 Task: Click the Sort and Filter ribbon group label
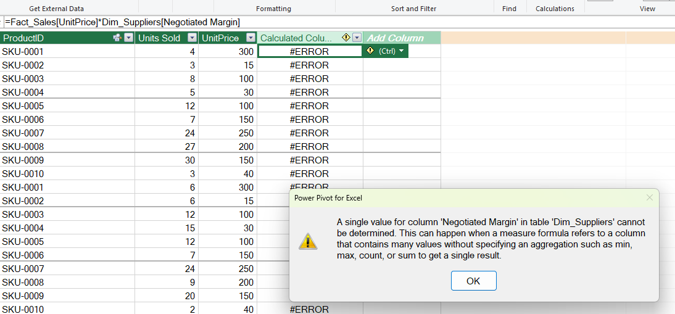pos(413,9)
